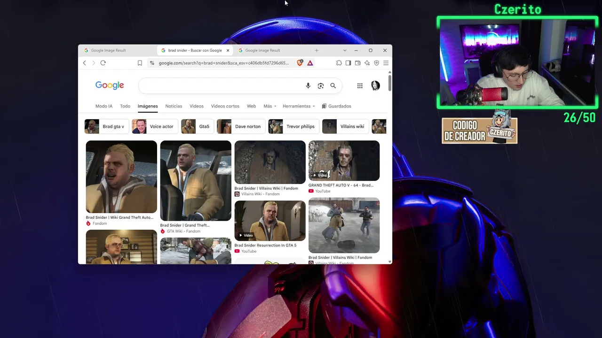The image size is (602, 338).
Task: Open the Guardados saved items link
Action: 336,106
